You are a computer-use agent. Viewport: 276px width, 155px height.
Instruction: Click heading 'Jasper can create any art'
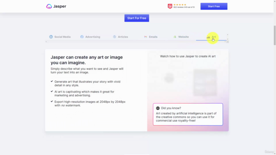click(x=87, y=60)
